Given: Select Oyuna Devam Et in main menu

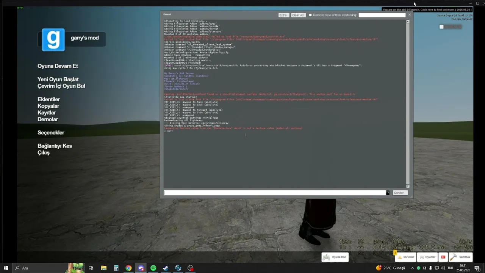Looking at the screenshot, I should click(58, 66).
